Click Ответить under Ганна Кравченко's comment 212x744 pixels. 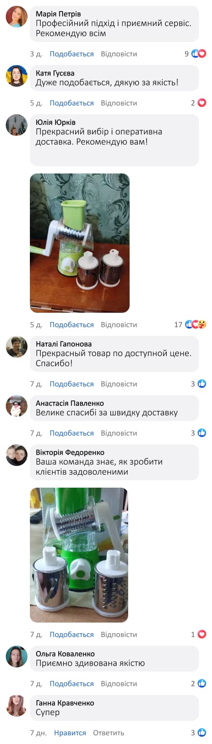pos(108,733)
